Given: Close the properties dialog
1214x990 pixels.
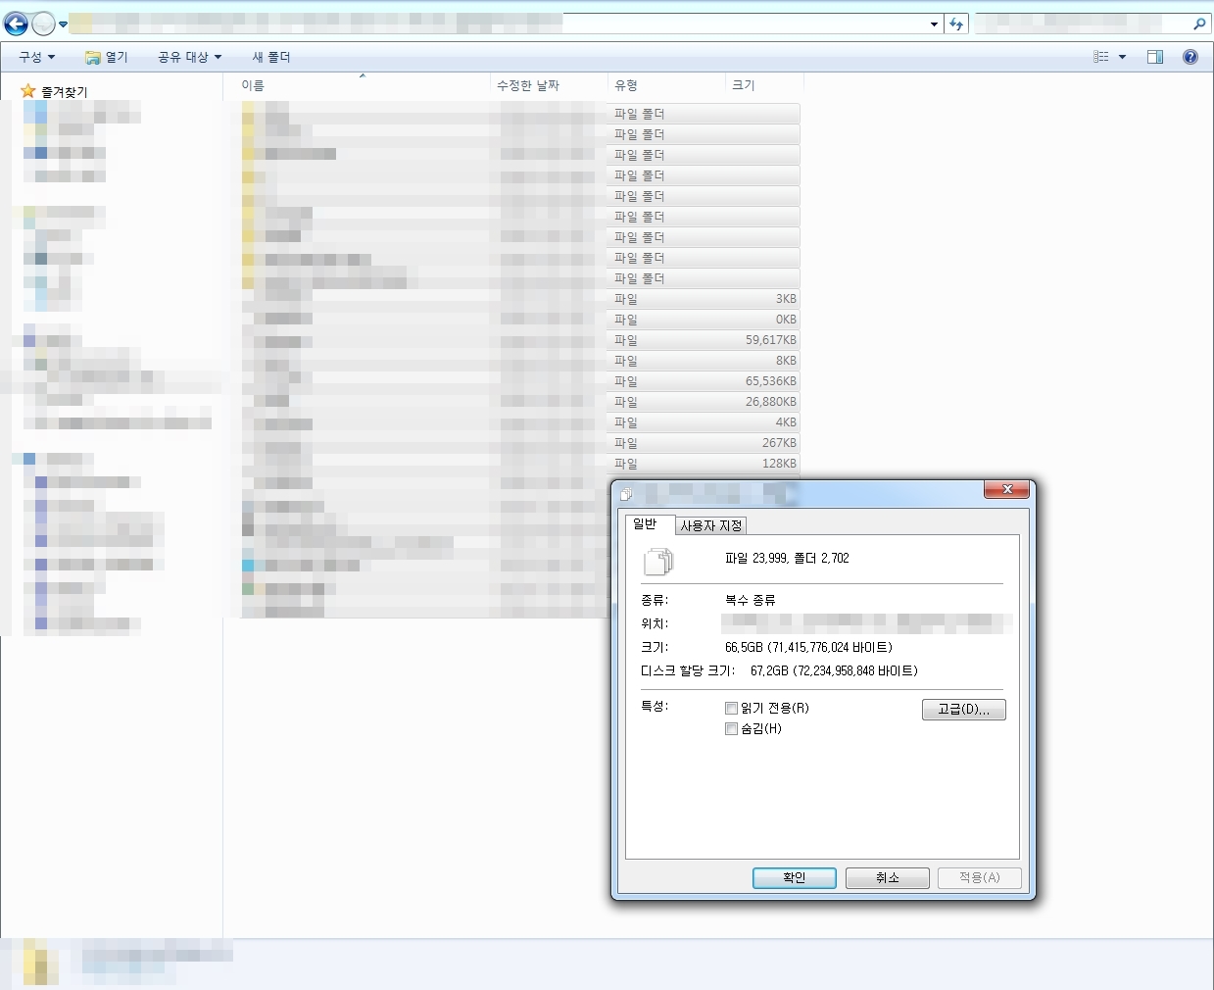Looking at the screenshot, I should pyautogui.click(x=1007, y=489).
